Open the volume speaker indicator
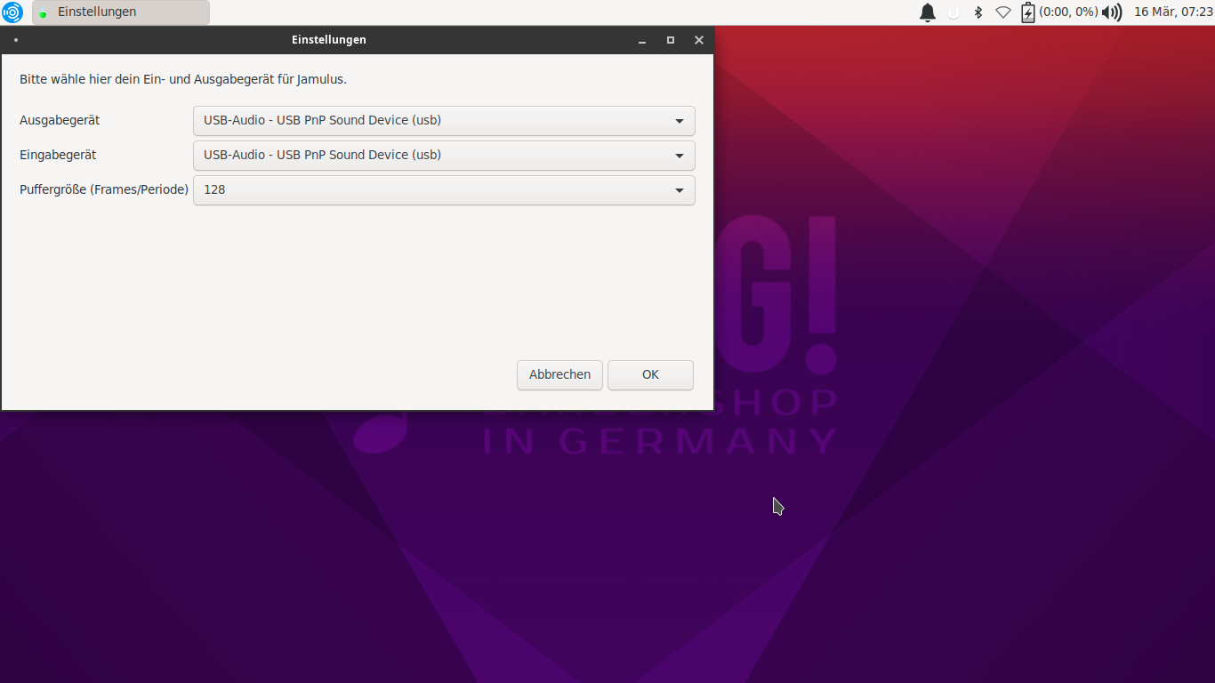Viewport: 1215px width, 683px height. (x=1112, y=12)
